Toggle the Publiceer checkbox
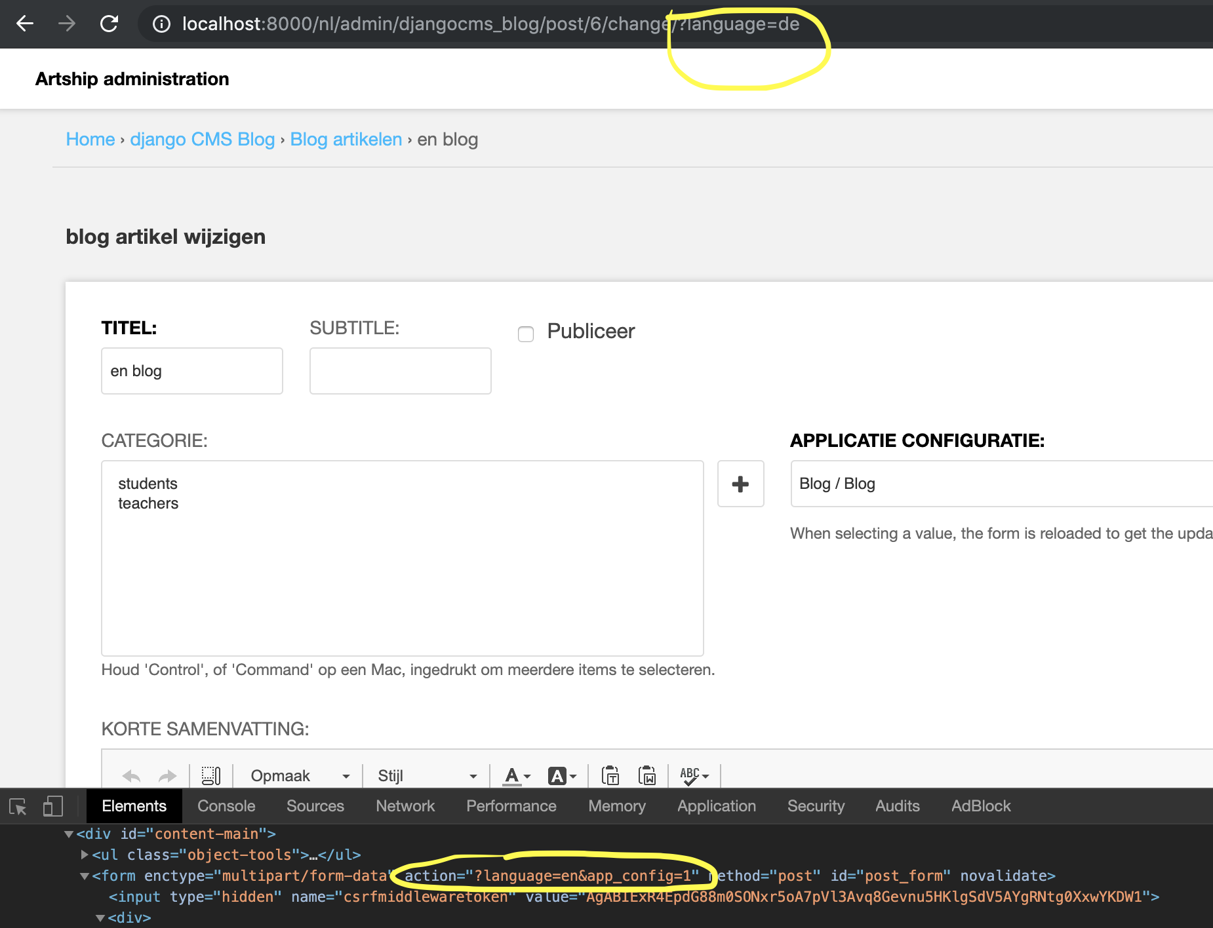The height and width of the screenshot is (928, 1213). (x=526, y=334)
